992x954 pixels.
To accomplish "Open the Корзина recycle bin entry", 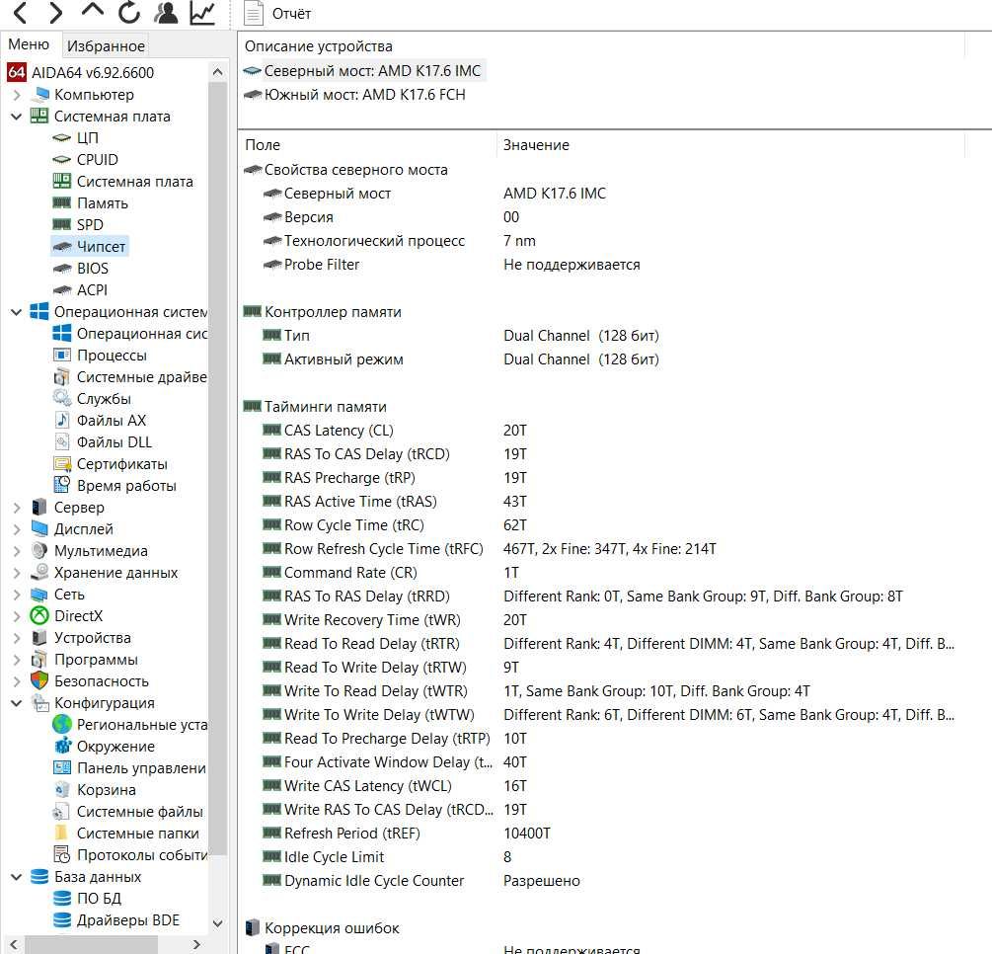I will (x=106, y=790).
